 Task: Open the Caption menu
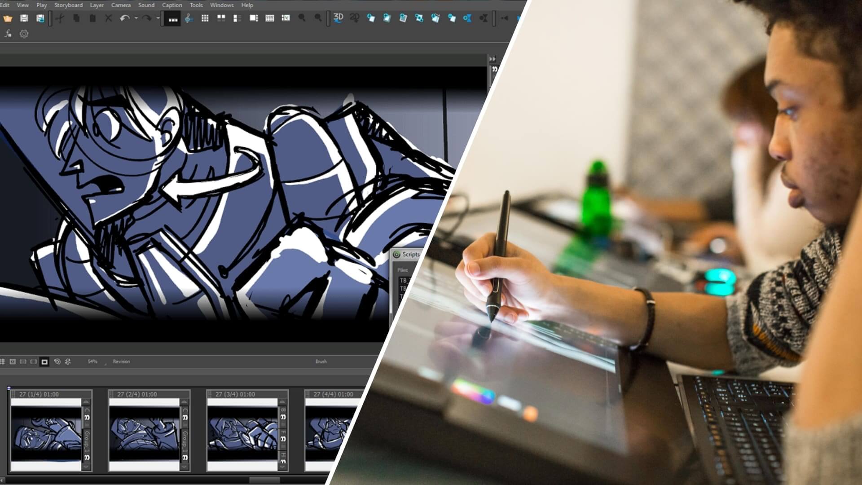point(172,5)
